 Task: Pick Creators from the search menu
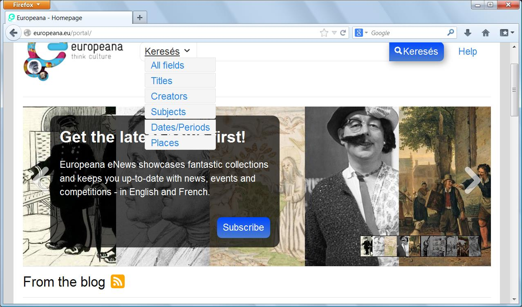(180, 96)
